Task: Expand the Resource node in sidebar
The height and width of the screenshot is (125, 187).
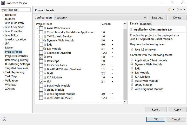Action: coord(3,15)
